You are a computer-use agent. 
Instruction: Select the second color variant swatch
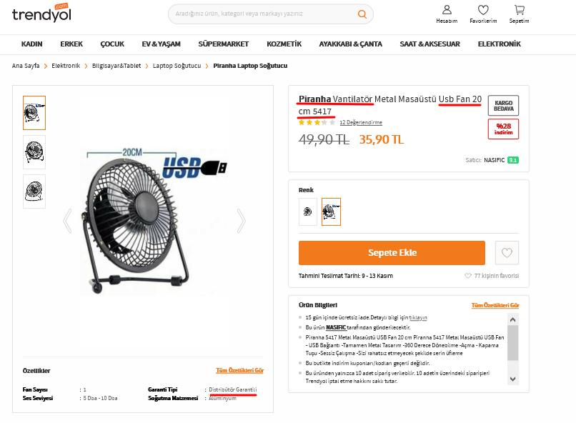[x=331, y=212]
